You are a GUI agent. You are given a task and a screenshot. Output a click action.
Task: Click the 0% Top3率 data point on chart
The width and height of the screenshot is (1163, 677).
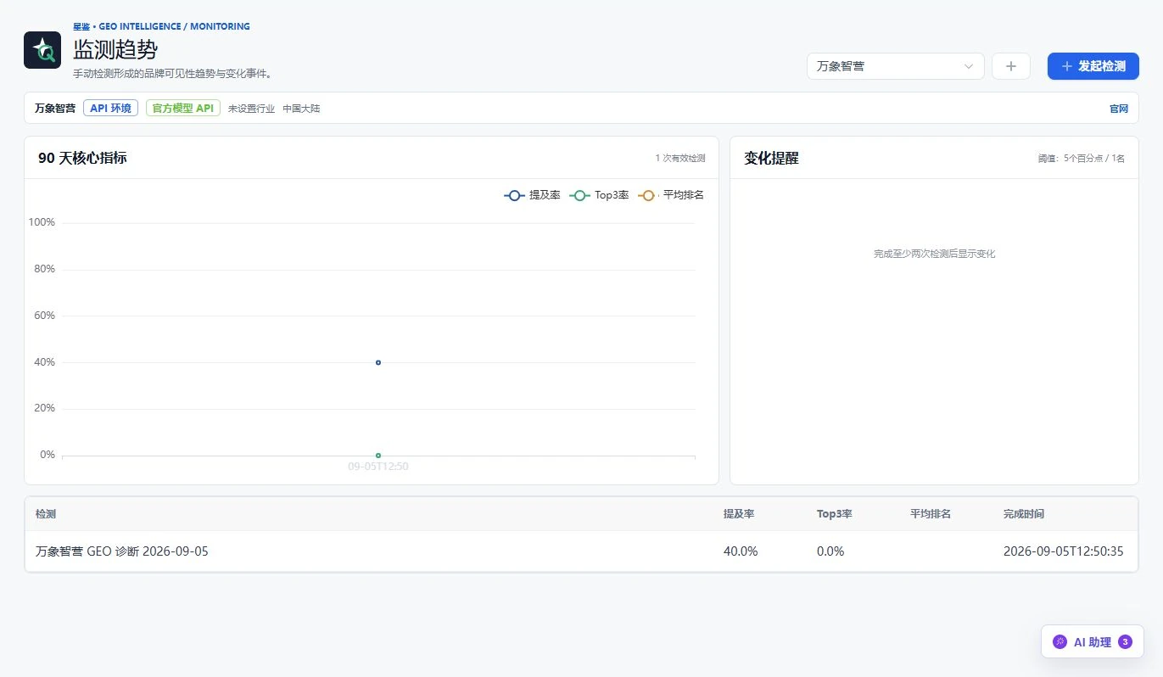[378, 456]
